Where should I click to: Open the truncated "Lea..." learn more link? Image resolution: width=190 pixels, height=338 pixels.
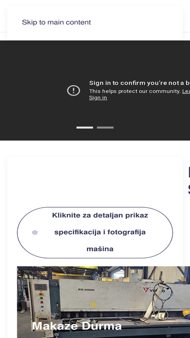[186, 91]
